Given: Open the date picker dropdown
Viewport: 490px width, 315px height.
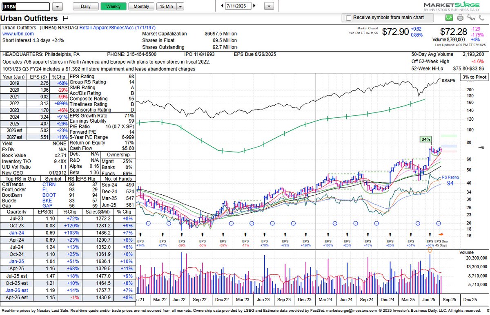Looking at the screenshot, I should [x=269, y=7].
